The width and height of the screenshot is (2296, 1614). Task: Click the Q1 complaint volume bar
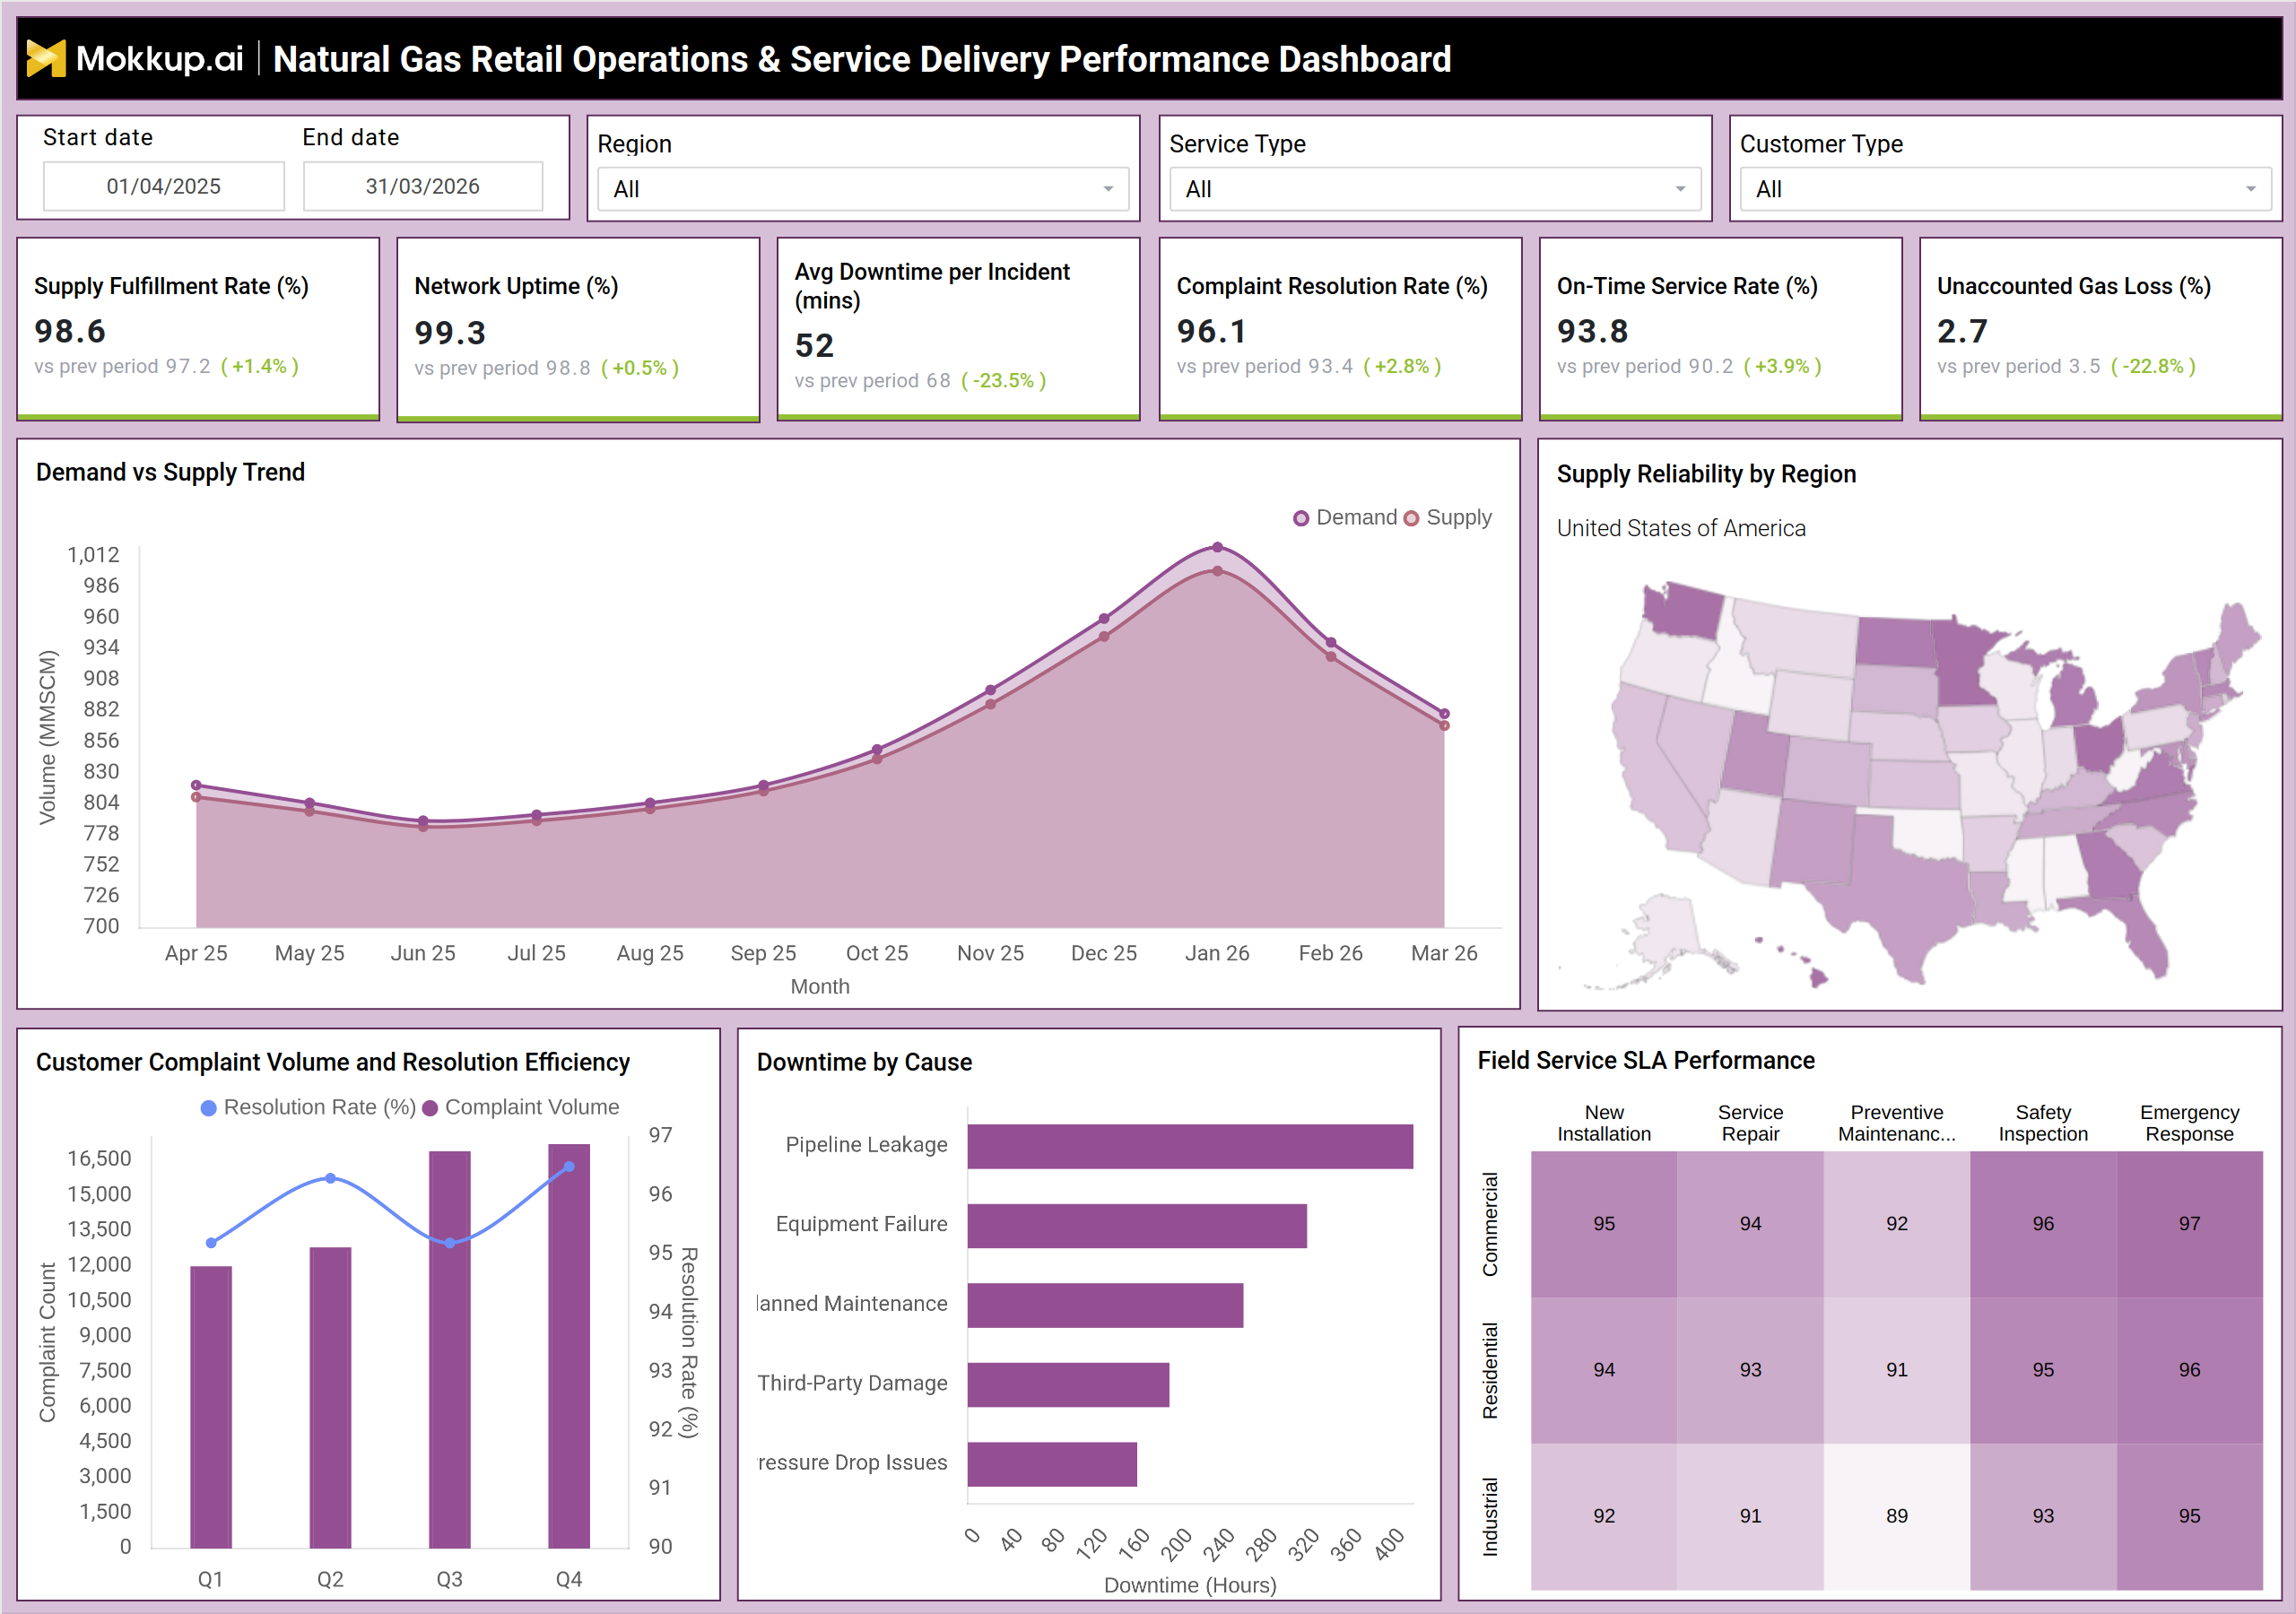[211, 1407]
